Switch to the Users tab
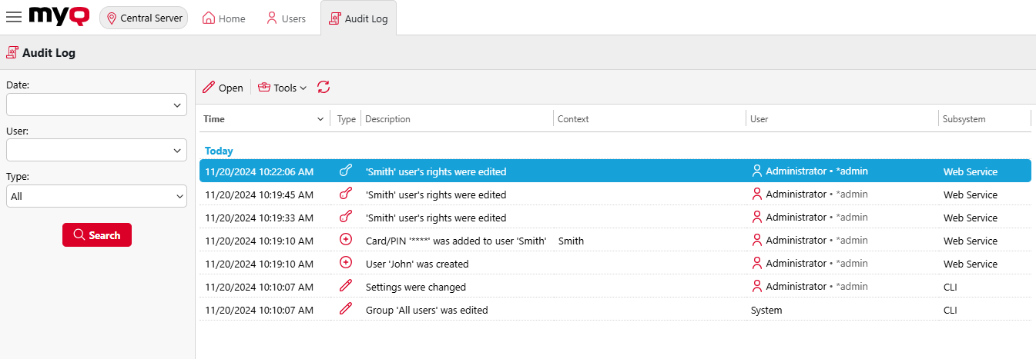 point(286,18)
